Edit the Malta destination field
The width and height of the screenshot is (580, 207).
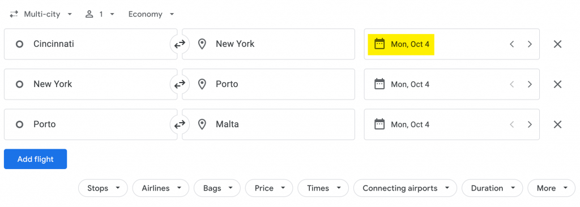268,124
